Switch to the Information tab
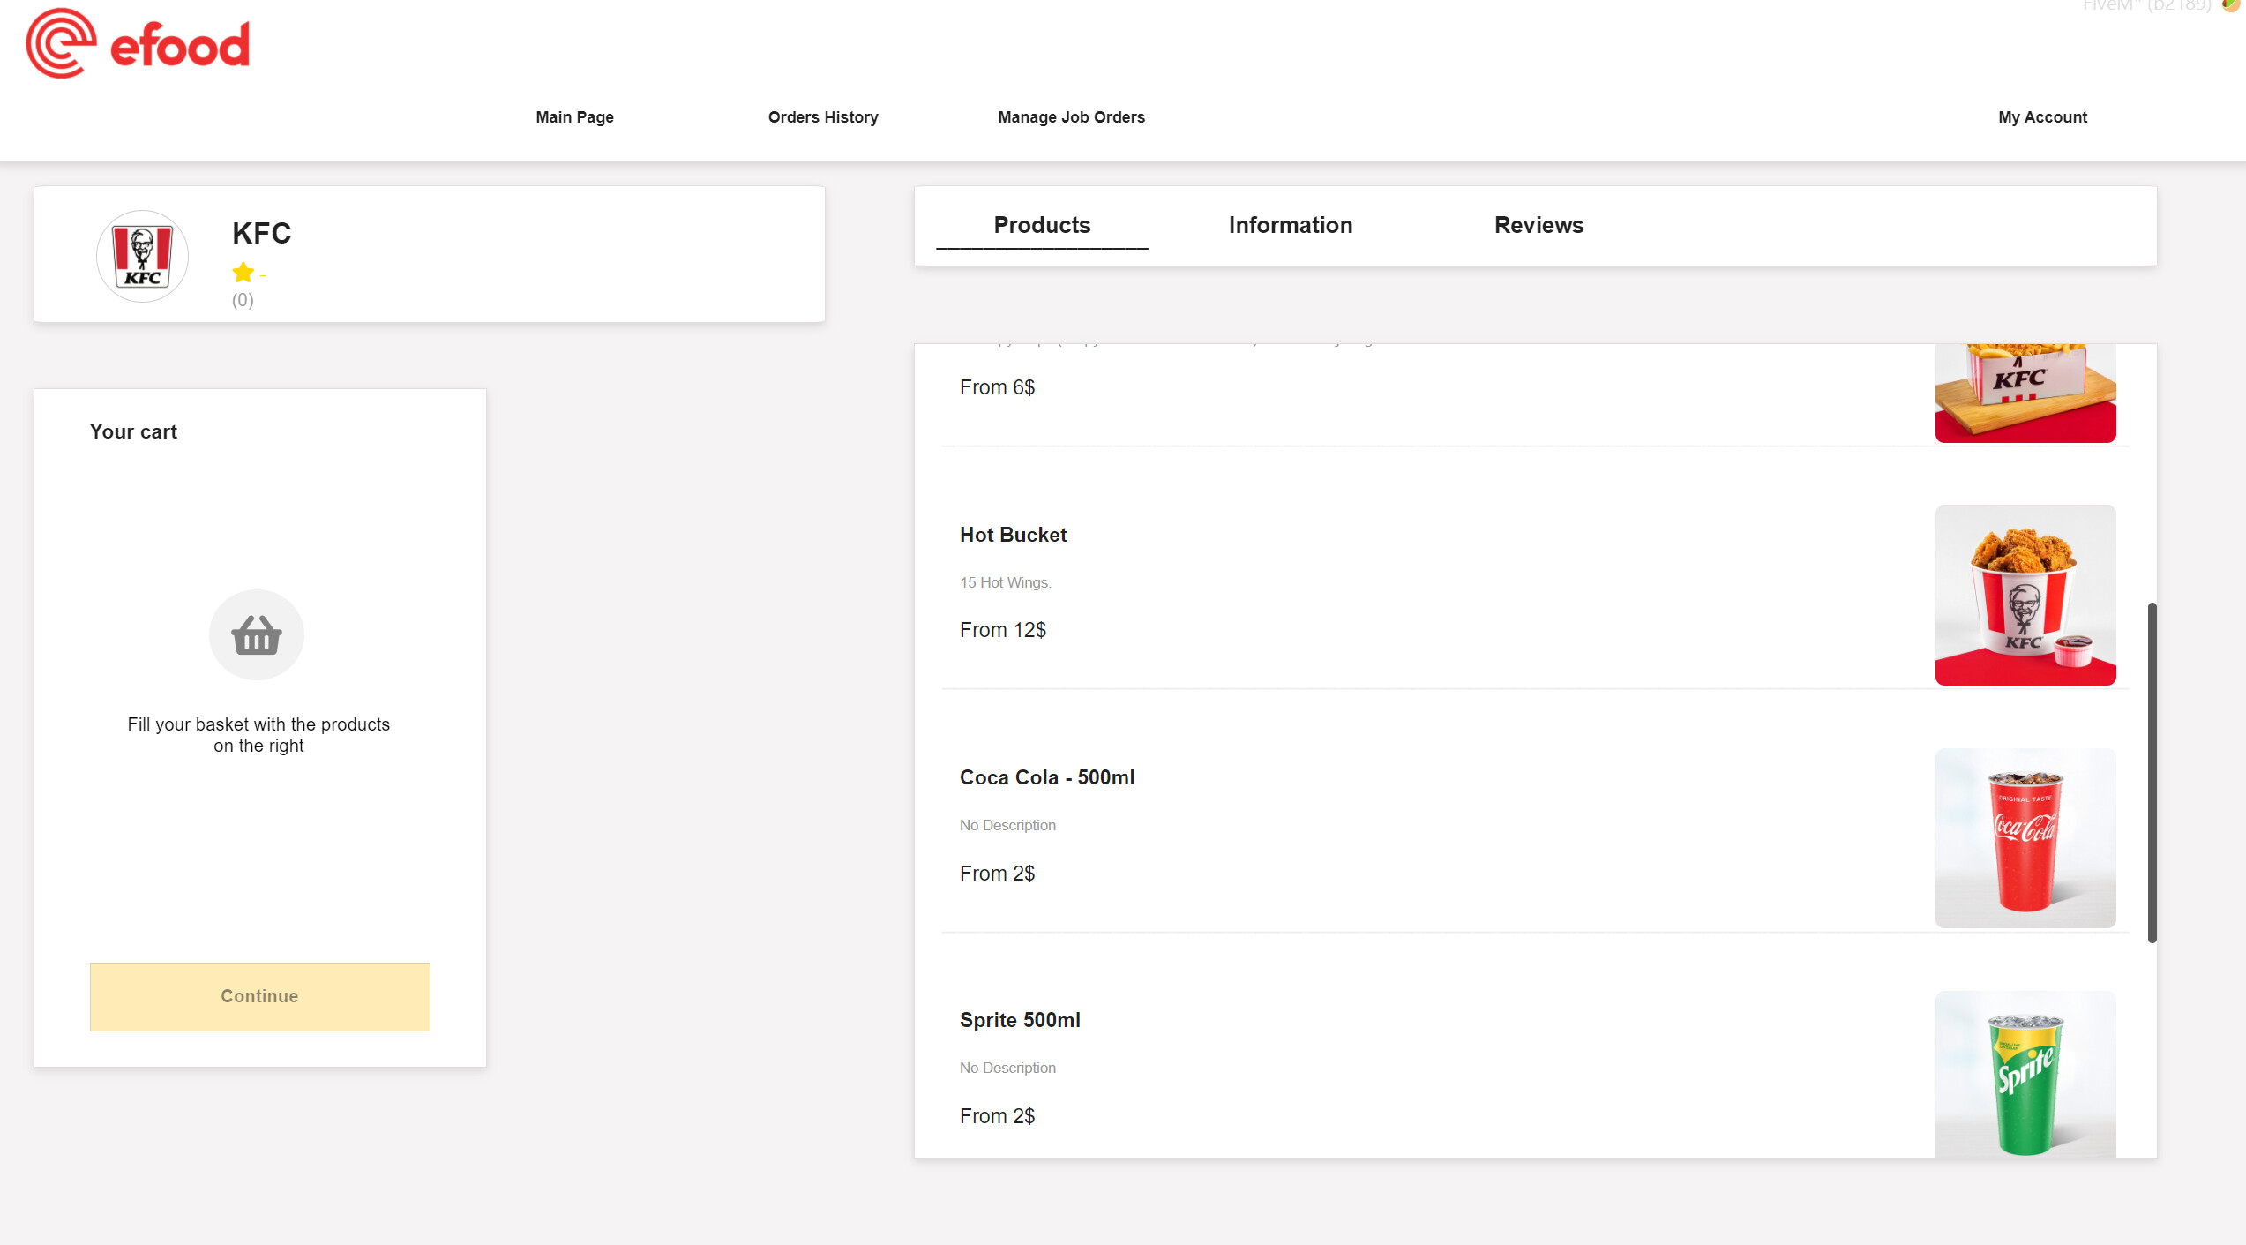 (x=1290, y=226)
